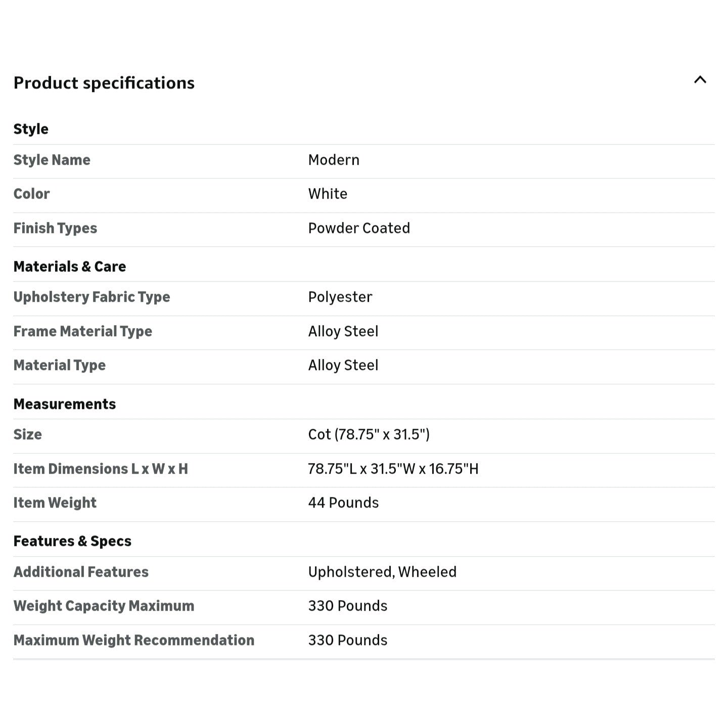Viewport: 728px width, 728px height.
Task: Click the Features & Specs heading
Action: (x=72, y=541)
